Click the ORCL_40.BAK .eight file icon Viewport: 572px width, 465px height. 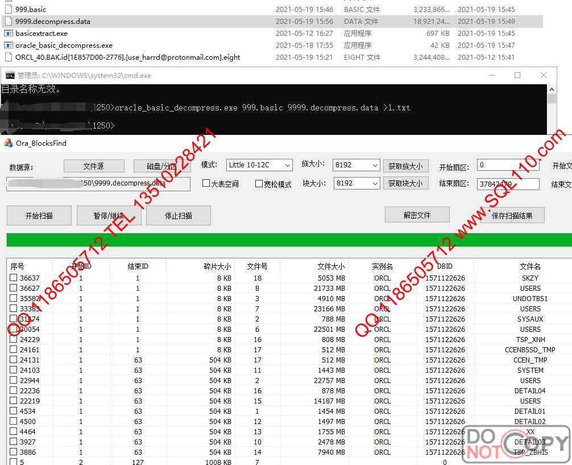point(9,57)
